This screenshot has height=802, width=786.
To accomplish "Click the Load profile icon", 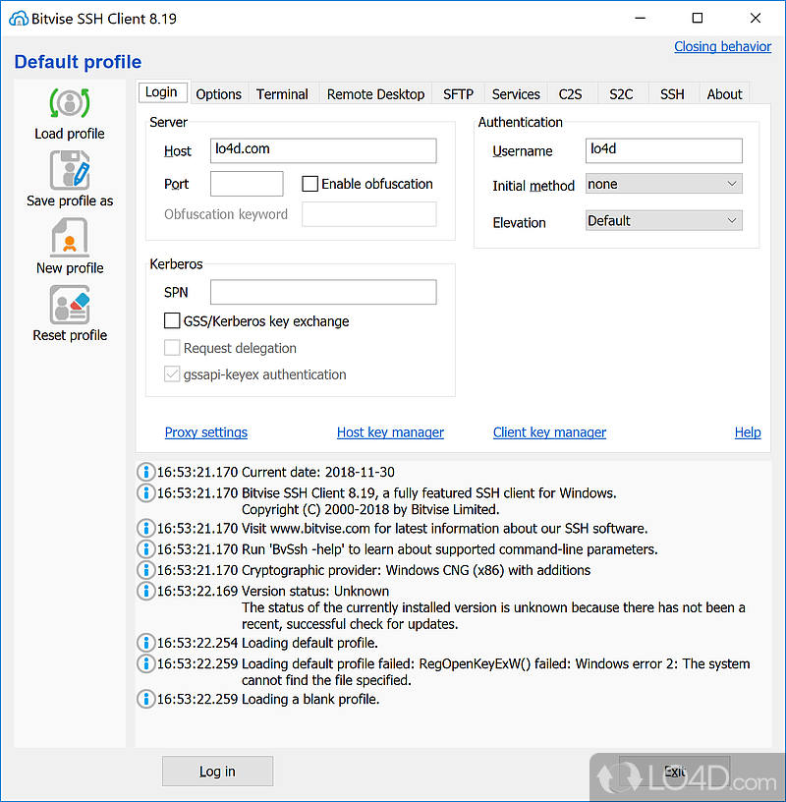I will click(x=70, y=103).
